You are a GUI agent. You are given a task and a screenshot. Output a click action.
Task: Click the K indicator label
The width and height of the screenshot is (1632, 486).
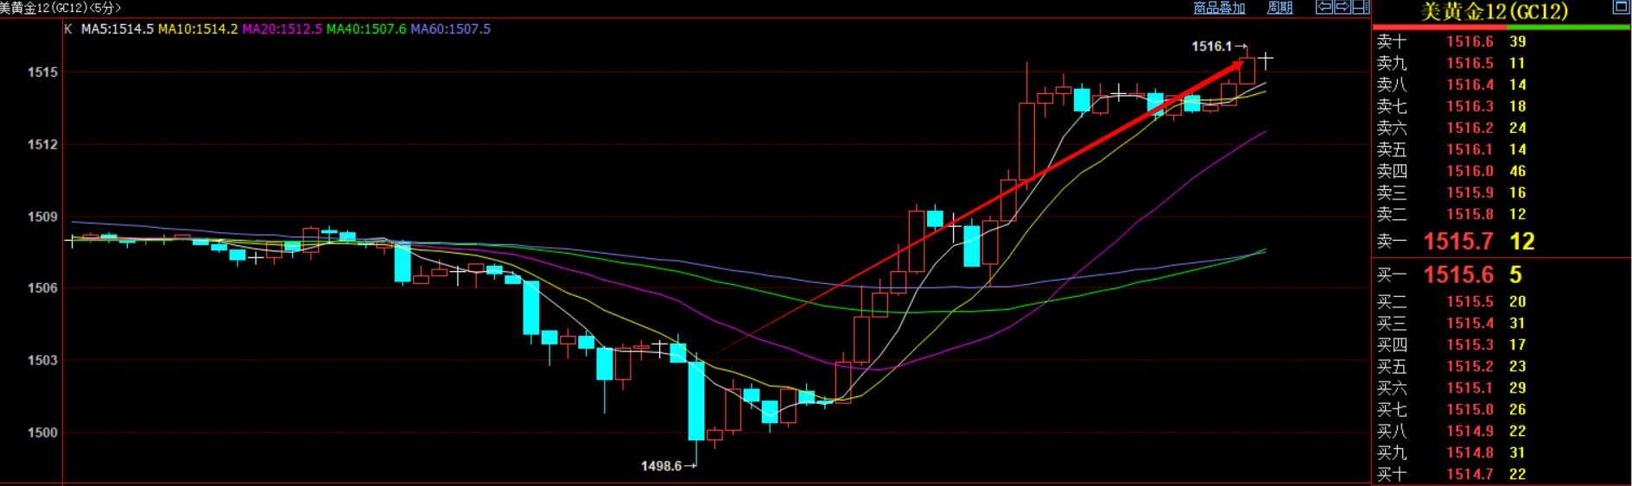(x=68, y=29)
